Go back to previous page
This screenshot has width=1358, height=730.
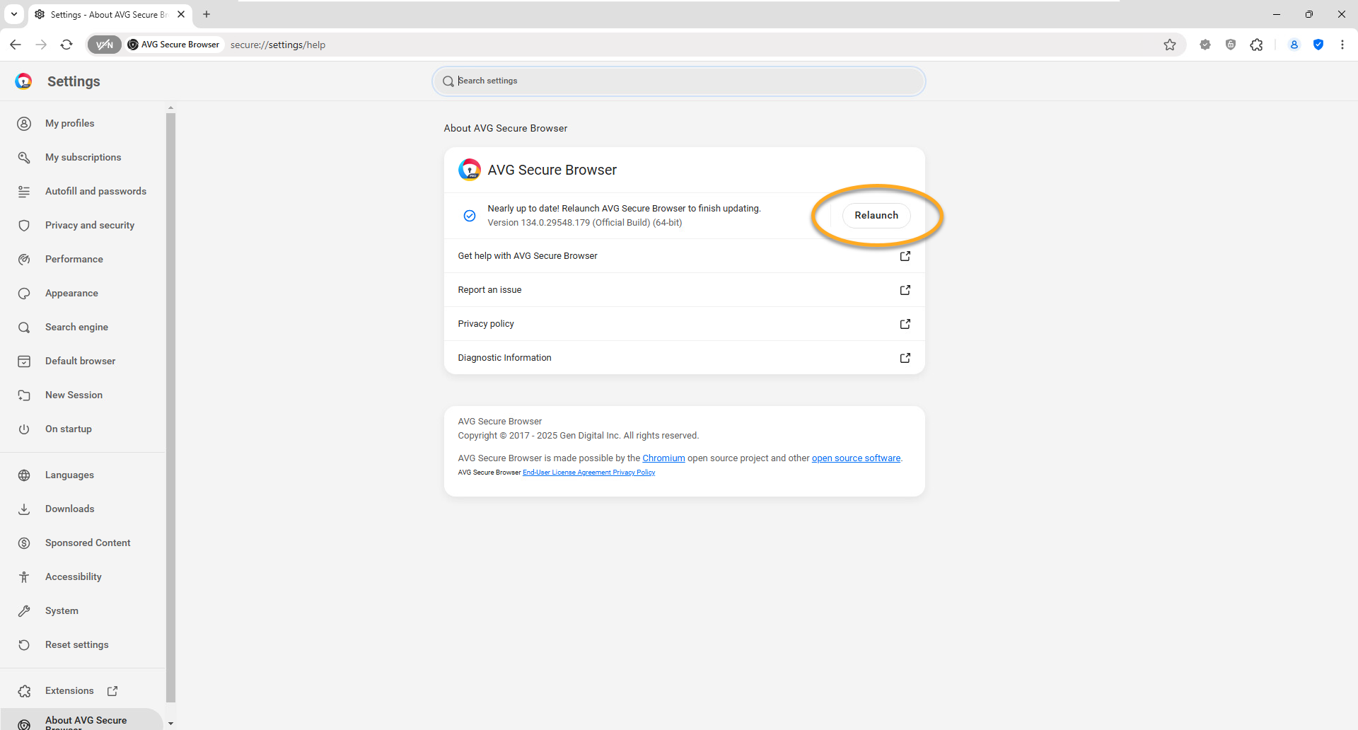pos(16,45)
